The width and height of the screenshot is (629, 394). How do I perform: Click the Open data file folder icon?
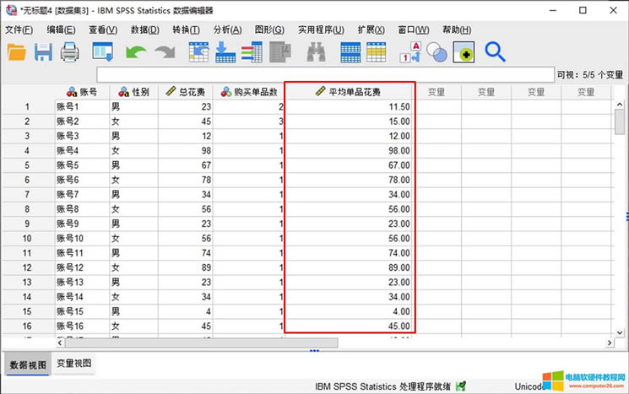point(17,52)
